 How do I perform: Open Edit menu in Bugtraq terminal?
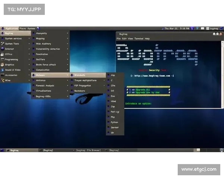(x=124, y=38)
